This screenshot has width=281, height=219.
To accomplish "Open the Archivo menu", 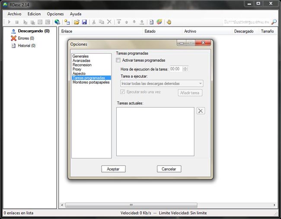I will coord(14,14).
